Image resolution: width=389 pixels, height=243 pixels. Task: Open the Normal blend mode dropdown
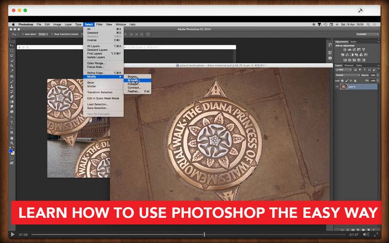345,75
